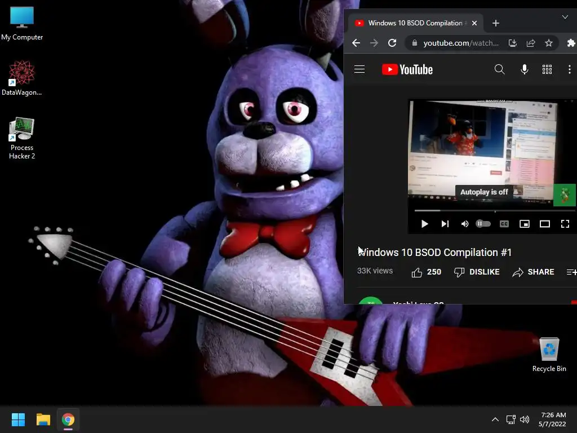Toggle the autoplay switch
The height and width of the screenshot is (433, 577).
pos(483,223)
